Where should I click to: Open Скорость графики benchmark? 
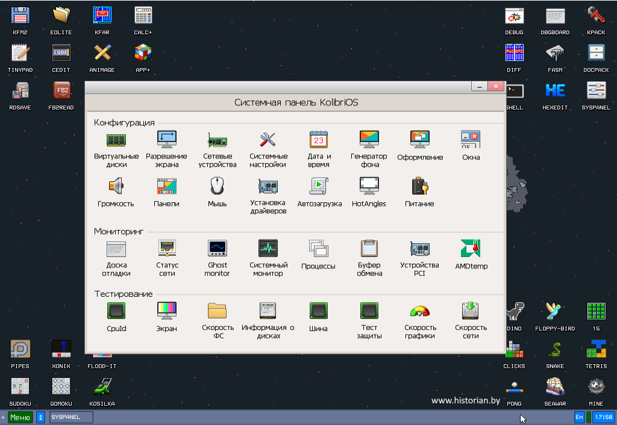coord(419,311)
